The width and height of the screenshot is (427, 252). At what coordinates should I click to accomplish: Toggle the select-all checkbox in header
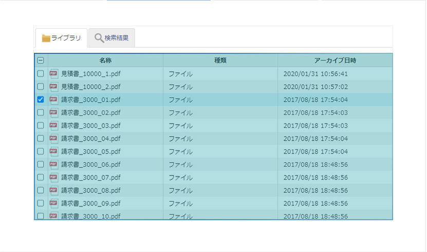(41, 60)
